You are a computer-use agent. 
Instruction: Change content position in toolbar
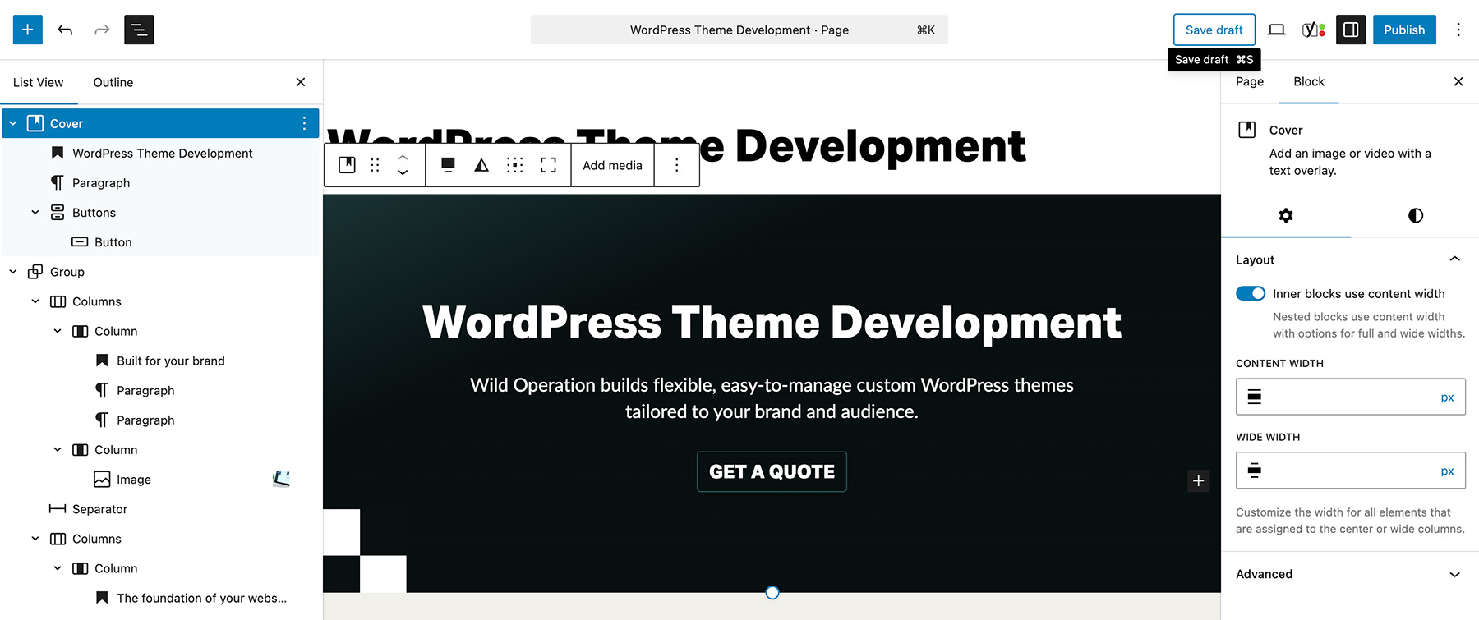(515, 165)
